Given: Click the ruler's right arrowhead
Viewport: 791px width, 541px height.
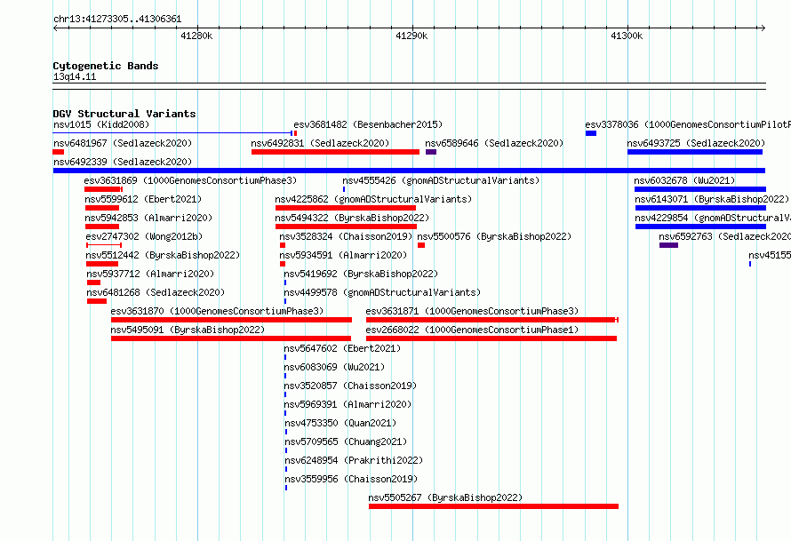Looking at the screenshot, I should [763, 28].
